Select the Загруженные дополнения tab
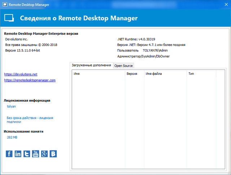Viewport: 231px width, 175px height. pos(91,65)
